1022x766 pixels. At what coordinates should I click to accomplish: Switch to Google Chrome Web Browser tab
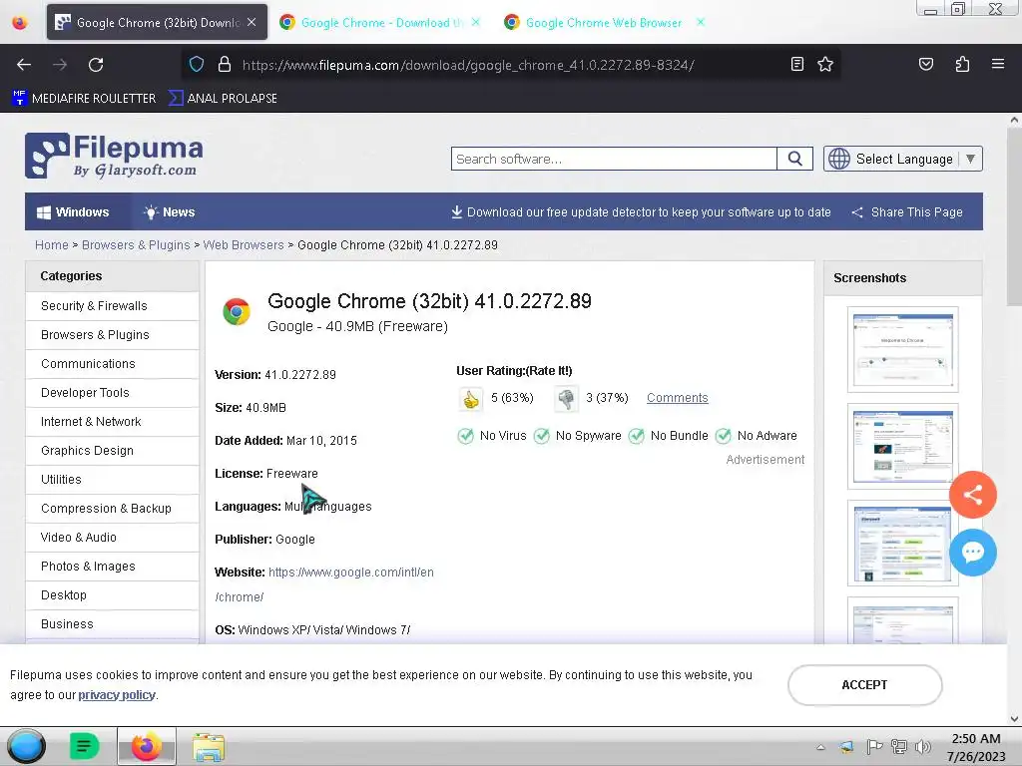tap(603, 22)
